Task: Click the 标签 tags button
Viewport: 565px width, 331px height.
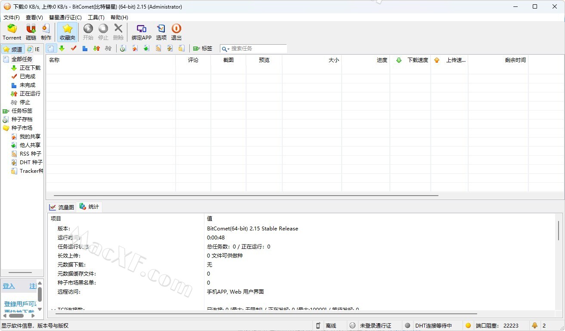Action: tap(203, 49)
